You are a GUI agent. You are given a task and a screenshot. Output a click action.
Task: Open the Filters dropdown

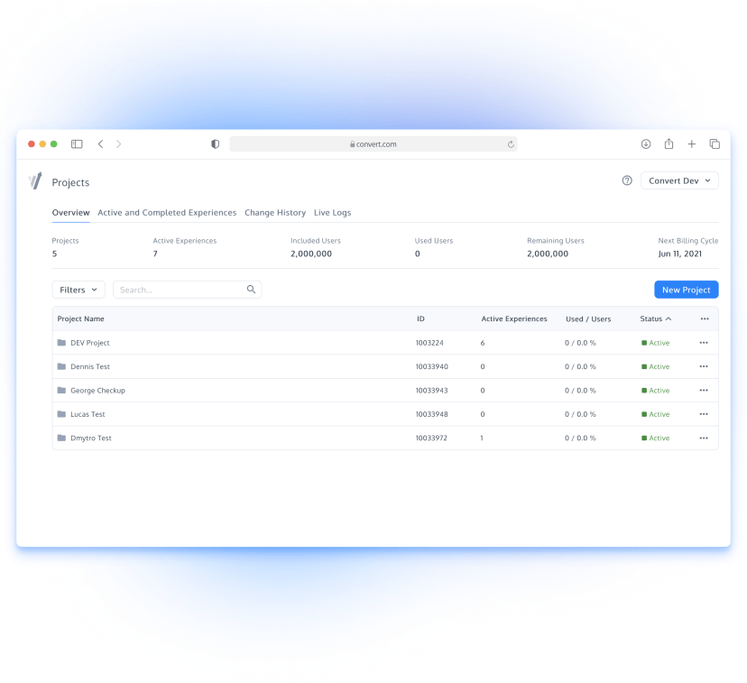click(x=78, y=289)
